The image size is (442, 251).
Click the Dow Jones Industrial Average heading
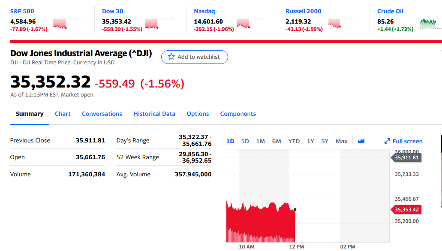[x=81, y=53]
